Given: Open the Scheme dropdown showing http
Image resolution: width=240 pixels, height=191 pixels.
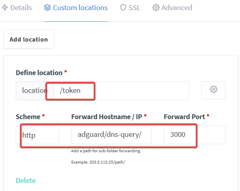Looking at the screenshot, I should [x=38, y=135].
